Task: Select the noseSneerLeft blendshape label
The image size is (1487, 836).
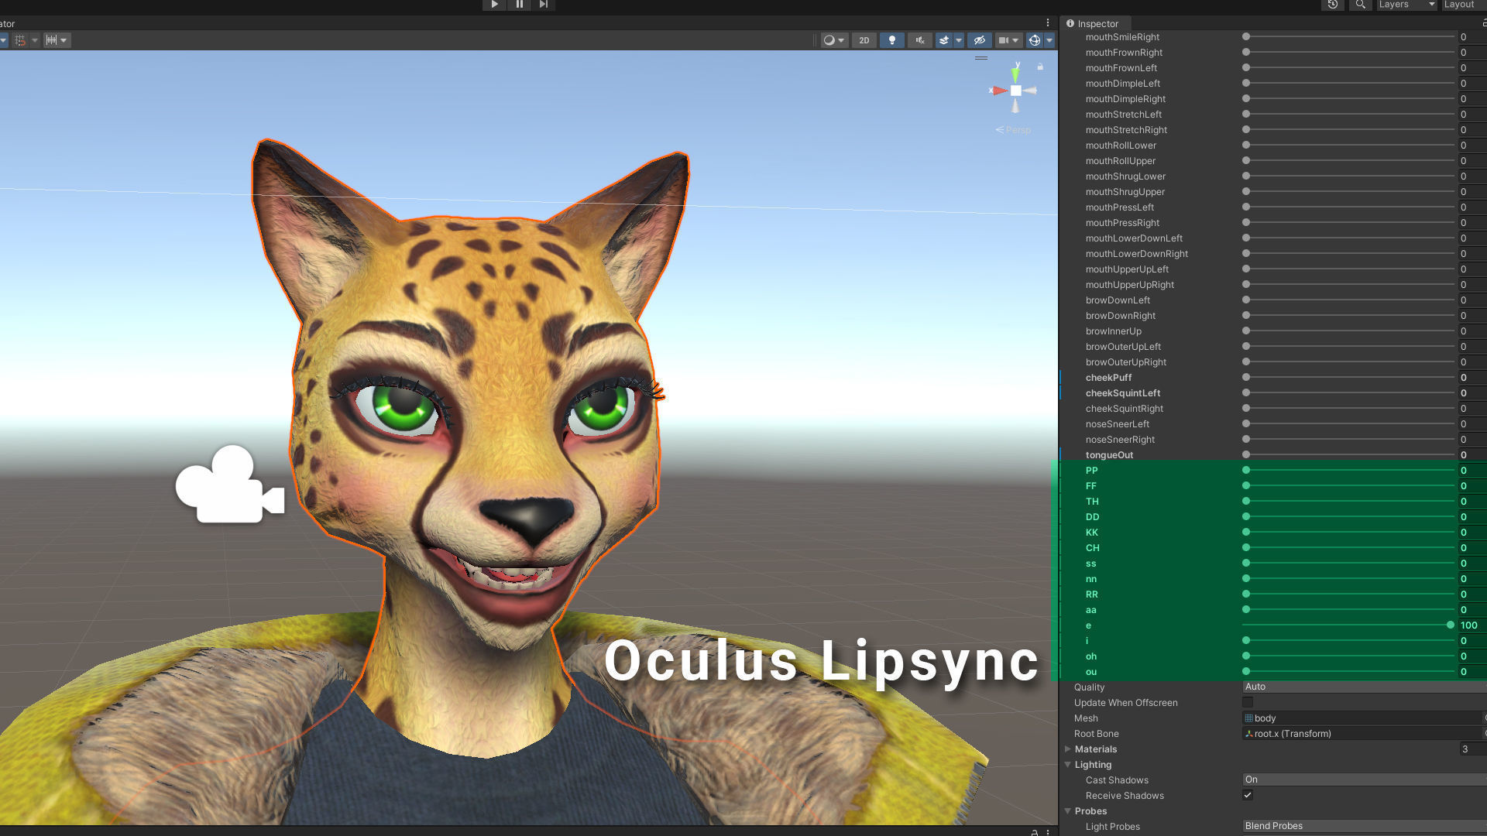Action: click(x=1117, y=424)
